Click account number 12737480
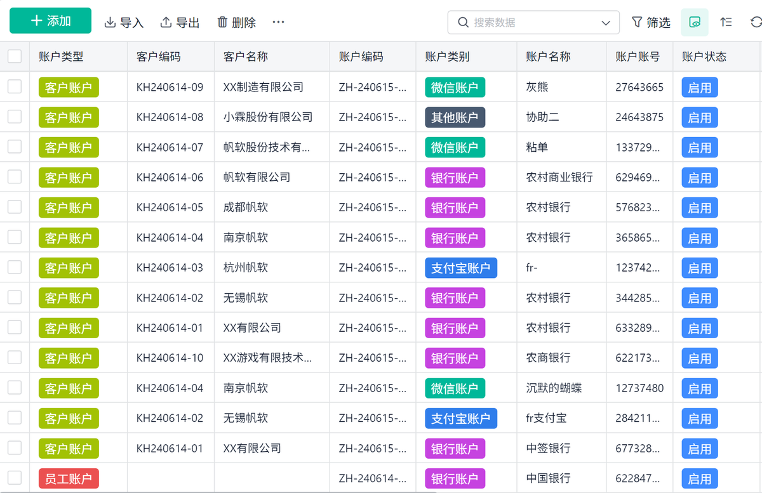 click(x=639, y=388)
